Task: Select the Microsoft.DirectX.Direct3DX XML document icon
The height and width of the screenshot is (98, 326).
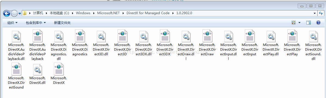Action: point(165,36)
